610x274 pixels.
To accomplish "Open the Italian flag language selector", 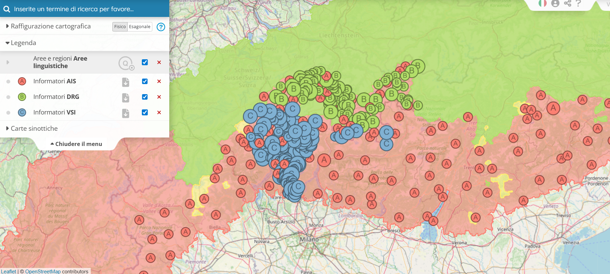I will coord(542,3).
